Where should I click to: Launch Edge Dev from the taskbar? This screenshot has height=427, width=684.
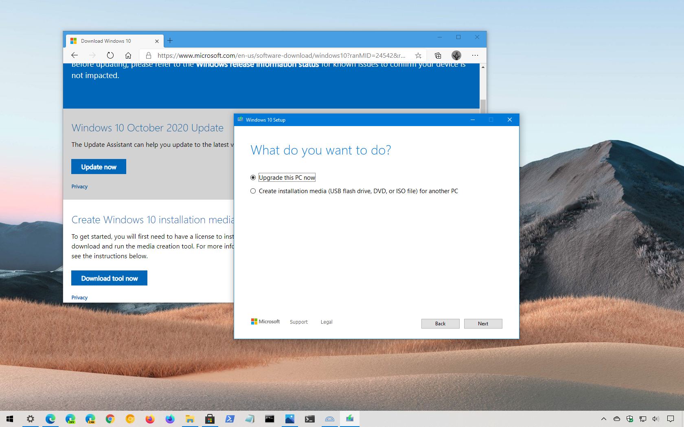[x=70, y=419]
